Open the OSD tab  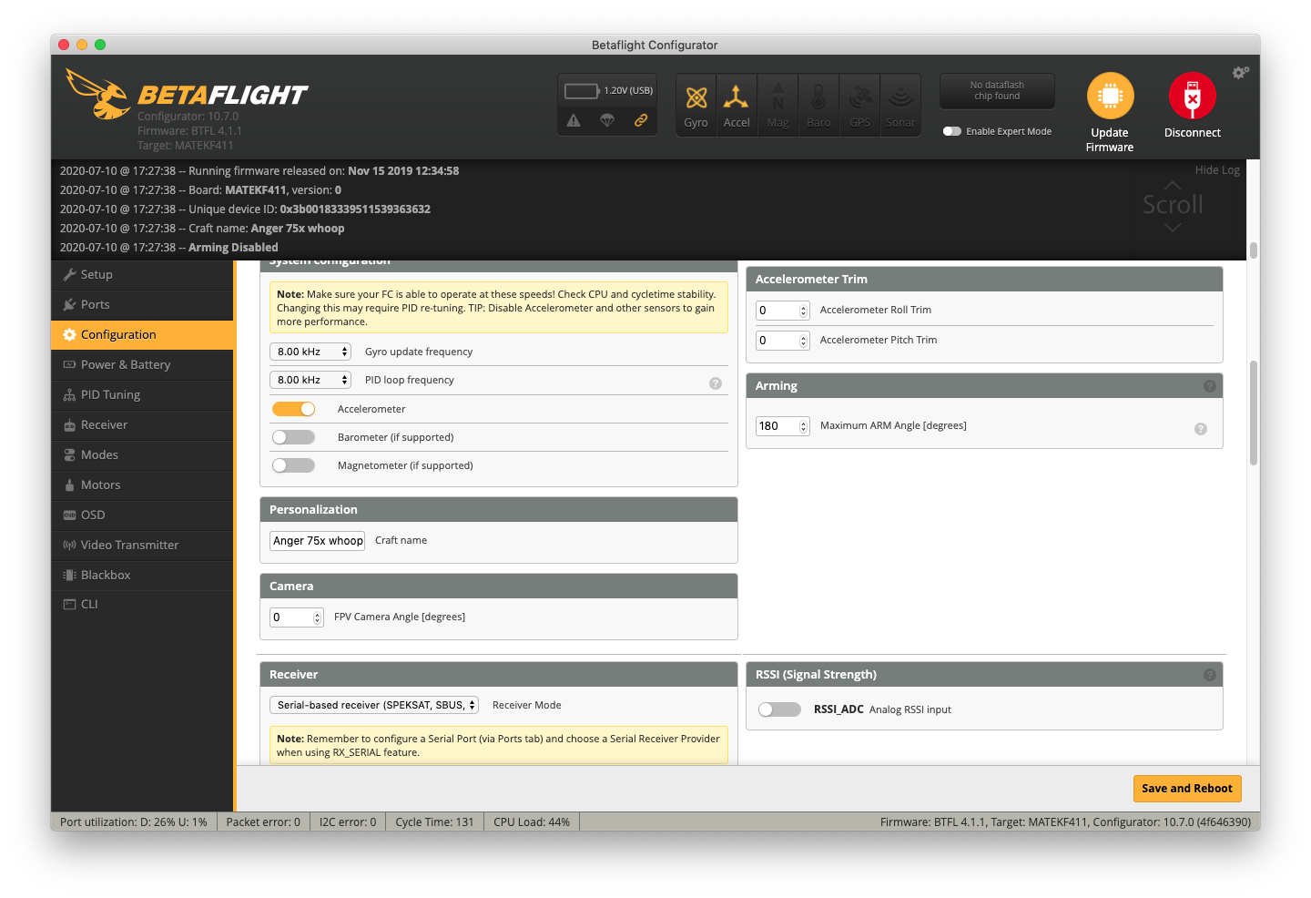tap(143, 515)
